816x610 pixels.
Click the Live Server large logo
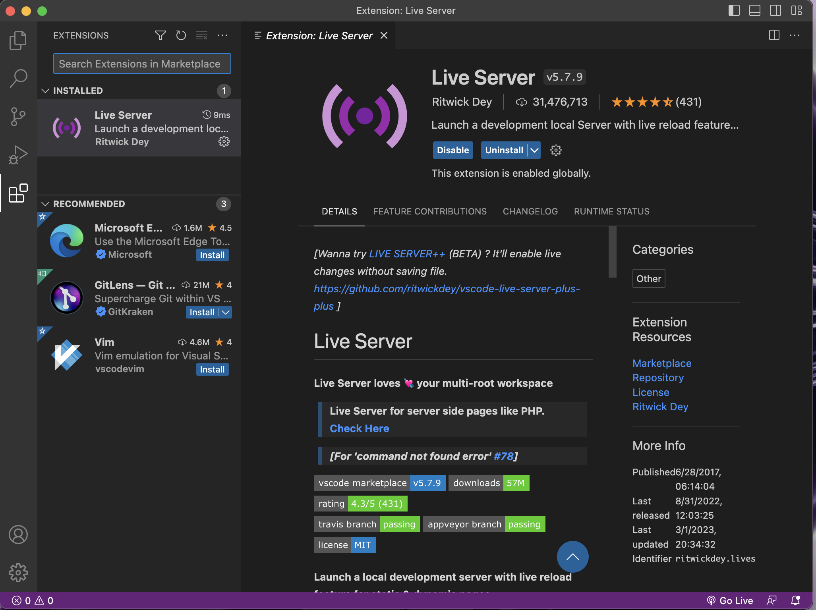click(x=365, y=116)
